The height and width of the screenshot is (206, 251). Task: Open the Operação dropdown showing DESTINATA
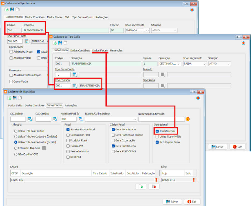[179, 64]
